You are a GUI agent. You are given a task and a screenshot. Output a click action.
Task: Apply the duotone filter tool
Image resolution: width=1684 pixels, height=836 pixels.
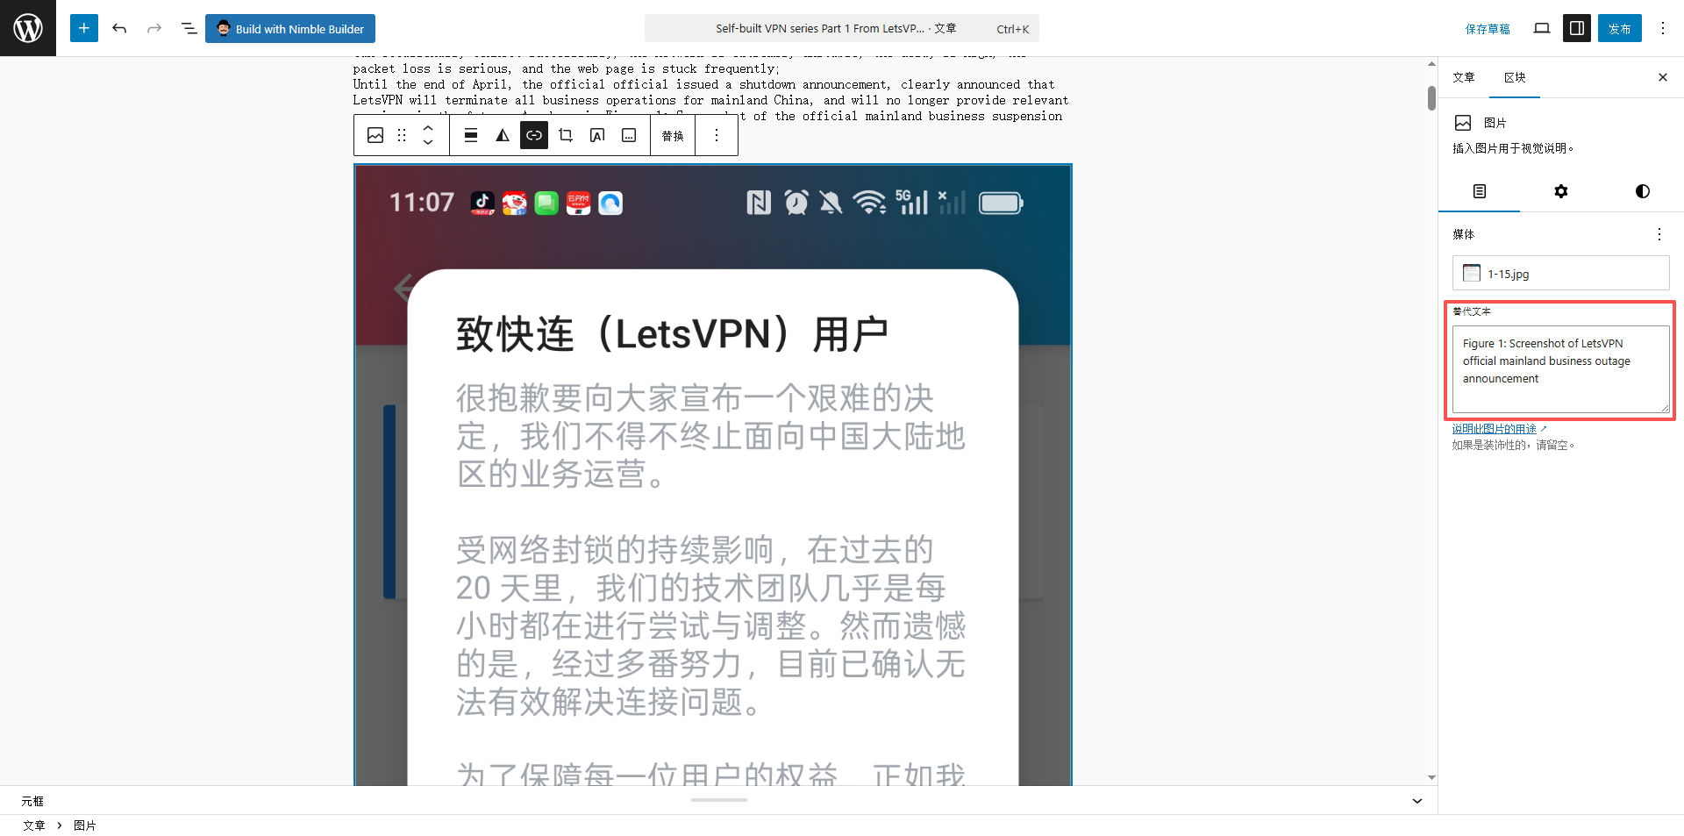tap(503, 135)
